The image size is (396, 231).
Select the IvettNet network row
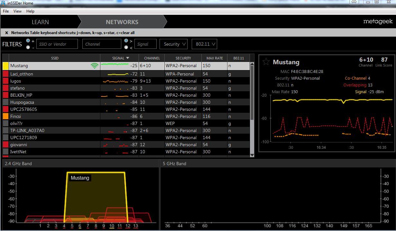click(x=126, y=152)
